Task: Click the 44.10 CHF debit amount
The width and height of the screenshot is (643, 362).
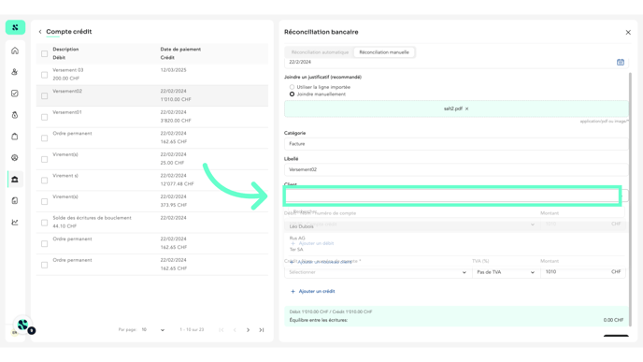Action: coord(64,226)
